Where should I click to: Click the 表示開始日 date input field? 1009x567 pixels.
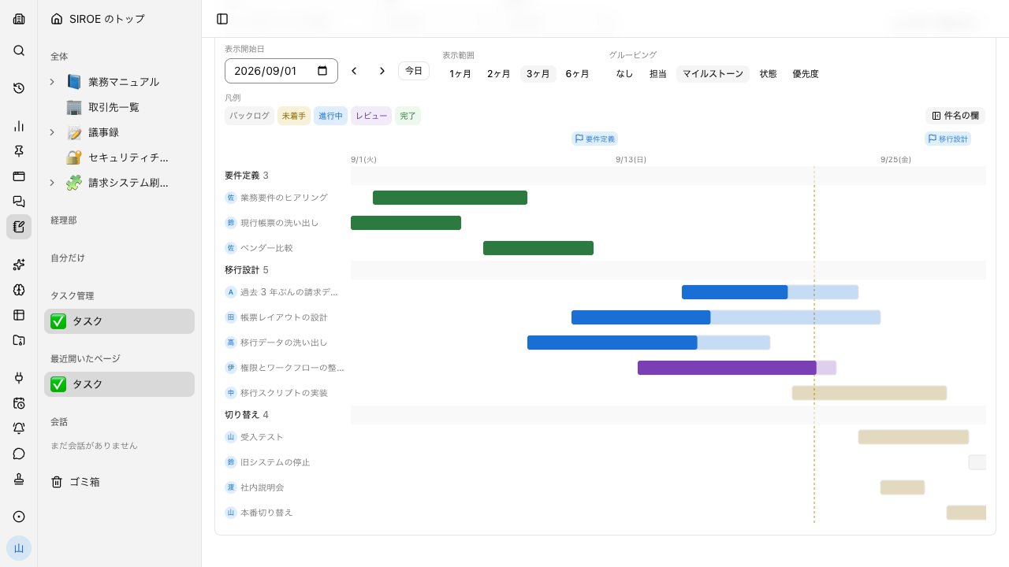click(x=281, y=71)
